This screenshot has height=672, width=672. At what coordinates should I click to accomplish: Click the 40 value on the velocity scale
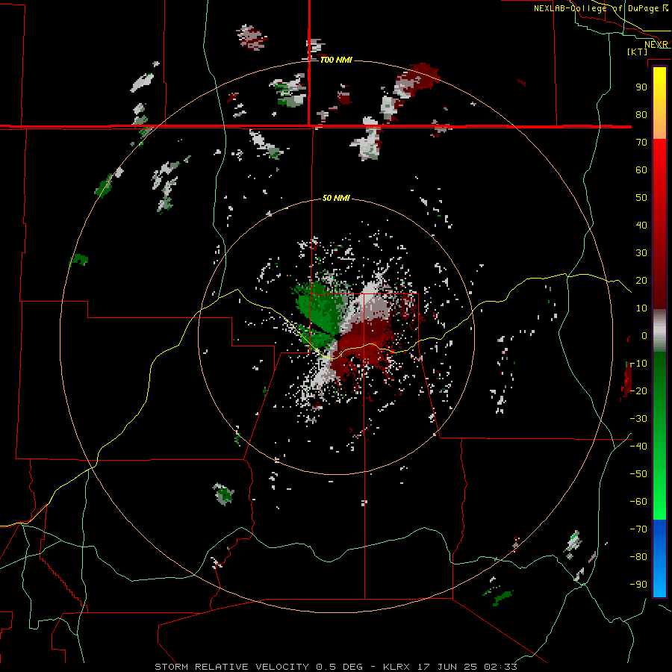pos(641,225)
